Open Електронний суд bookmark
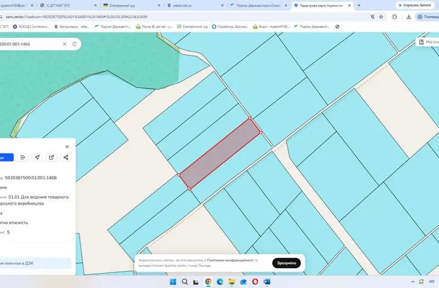Image resolution: width=439 pixels, height=288 pixels. click(193, 26)
